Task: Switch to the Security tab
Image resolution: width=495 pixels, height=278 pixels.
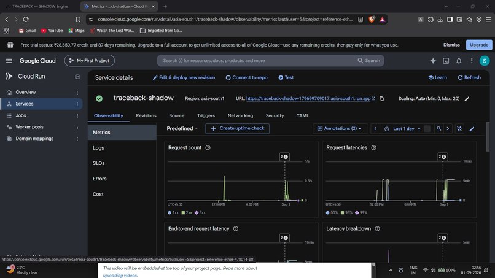Action: [x=275, y=115]
